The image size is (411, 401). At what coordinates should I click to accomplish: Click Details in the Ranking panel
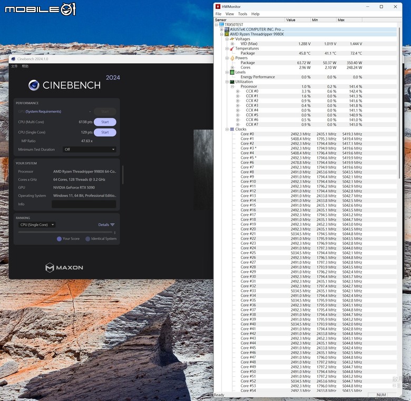click(103, 225)
